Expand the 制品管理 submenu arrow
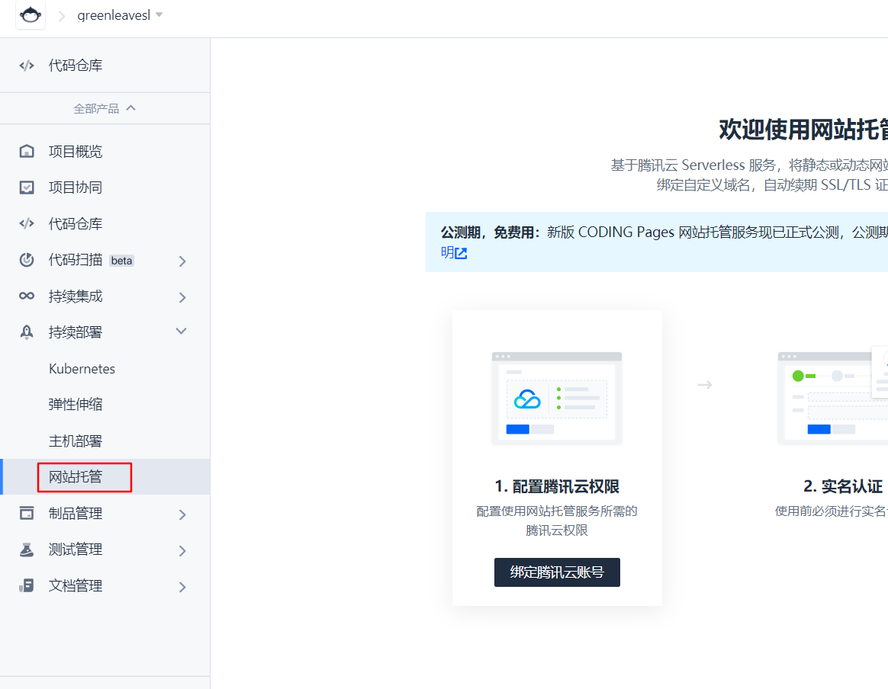This screenshot has height=689, width=888. [x=182, y=514]
